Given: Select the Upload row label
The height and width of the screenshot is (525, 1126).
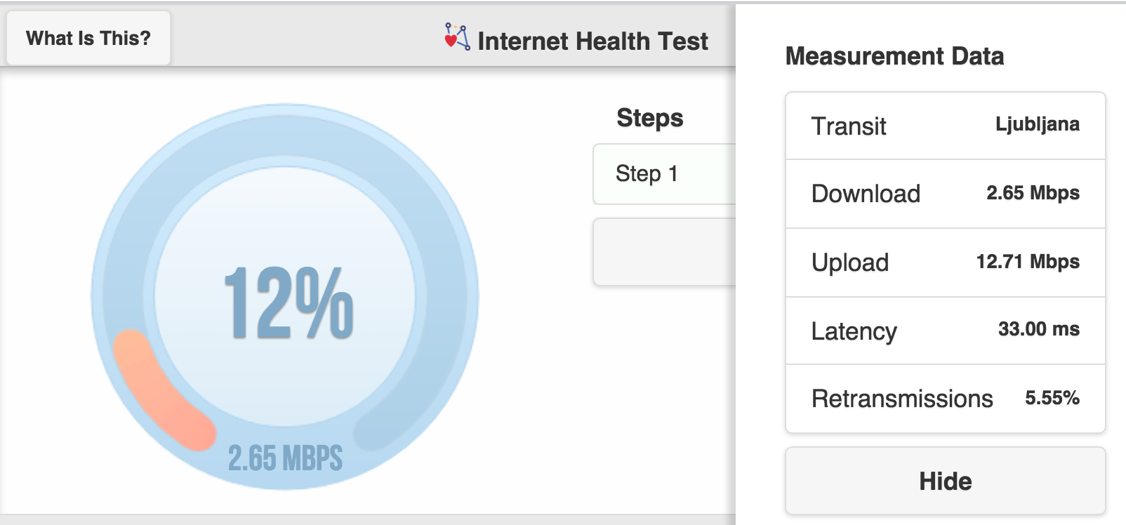Looking at the screenshot, I should [x=850, y=262].
